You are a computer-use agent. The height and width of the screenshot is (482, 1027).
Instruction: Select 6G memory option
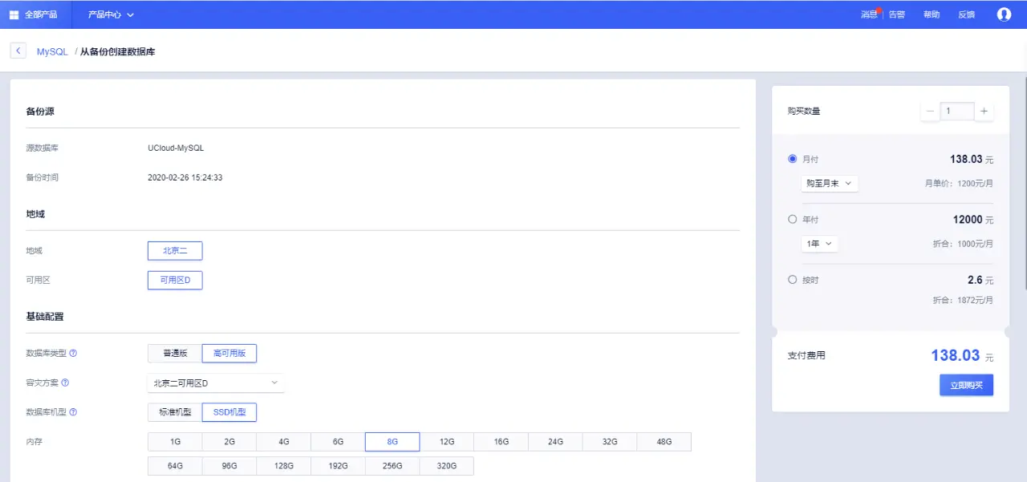click(x=338, y=443)
